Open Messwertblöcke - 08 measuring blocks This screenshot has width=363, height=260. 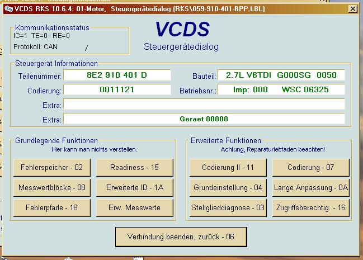point(52,187)
